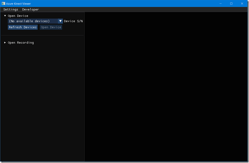Maximize the Azure Kinect Viewer window
Image resolution: width=249 pixels, height=163 pixels.
231,4
